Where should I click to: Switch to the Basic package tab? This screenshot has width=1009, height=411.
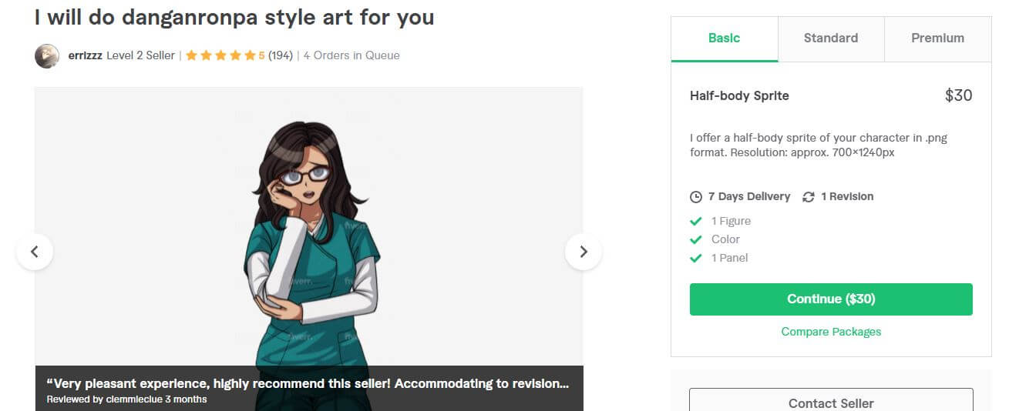(725, 38)
